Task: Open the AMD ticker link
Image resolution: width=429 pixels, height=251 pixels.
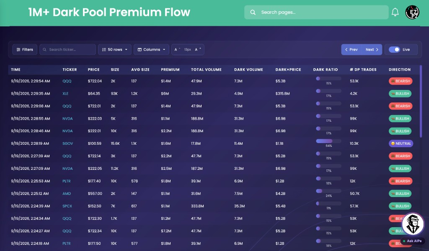Action: pos(67,194)
